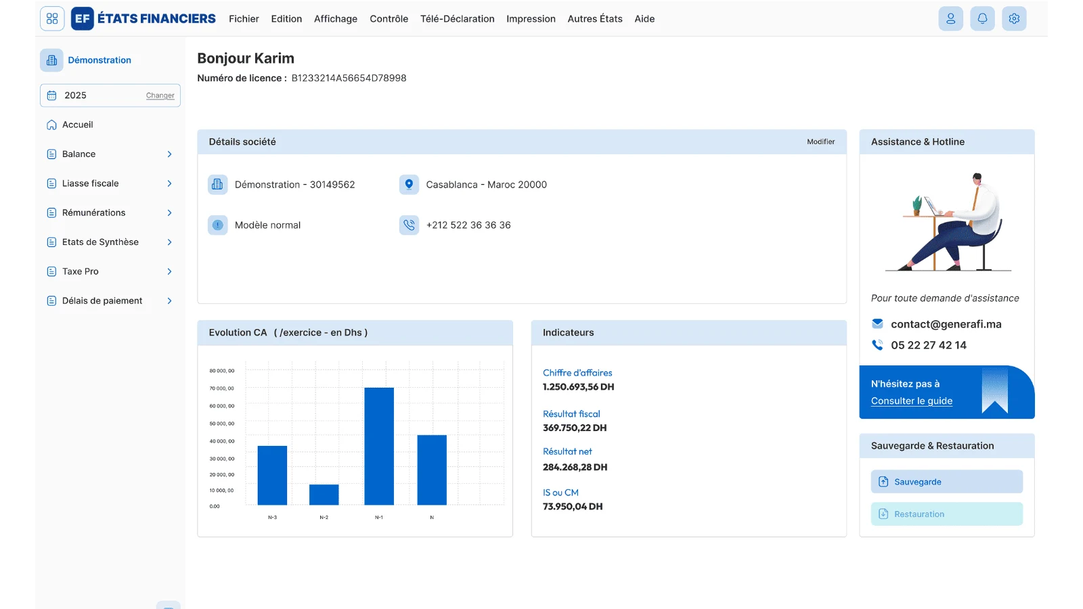Expand the Taxe Pro chevron

[x=169, y=271]
